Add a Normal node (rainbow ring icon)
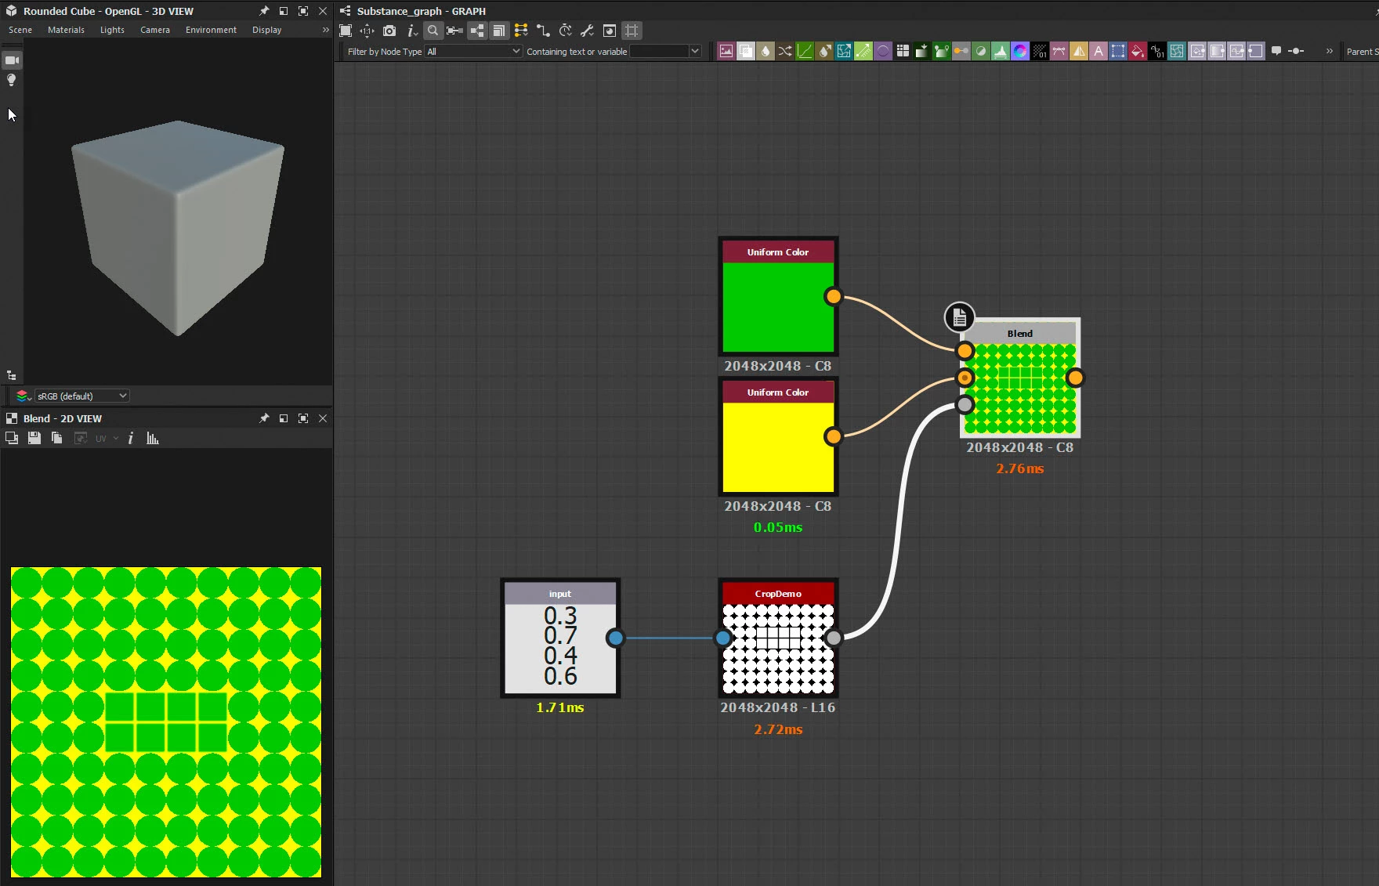Screen dimensions: 1379x886 point(1020,52)
